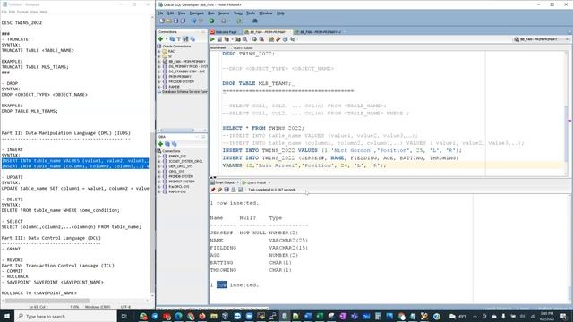Click the Rollback icon in worksheet toolbar
This screenshot has width=573, height=322.
pos(261,39)
